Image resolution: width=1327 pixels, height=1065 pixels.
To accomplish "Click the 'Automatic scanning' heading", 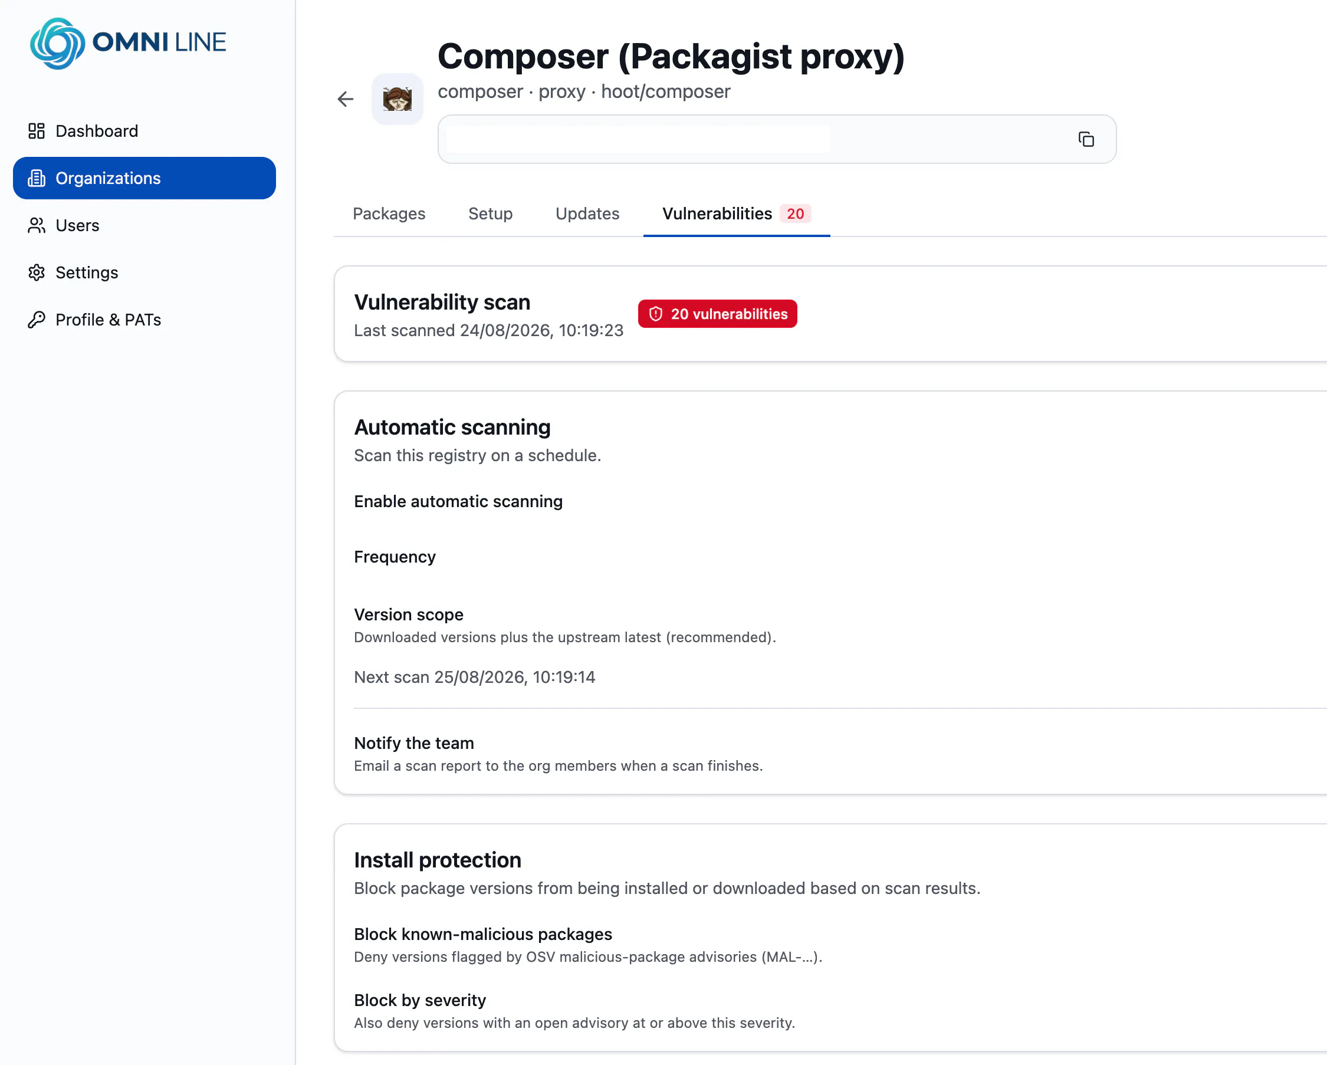I will 452,428.
